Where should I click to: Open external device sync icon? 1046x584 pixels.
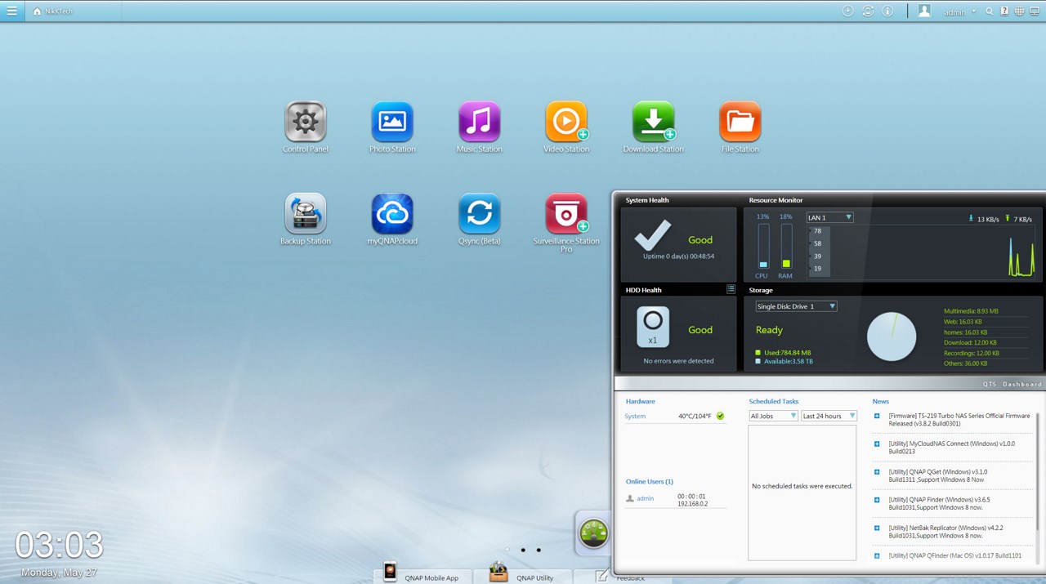pos(868,11)
